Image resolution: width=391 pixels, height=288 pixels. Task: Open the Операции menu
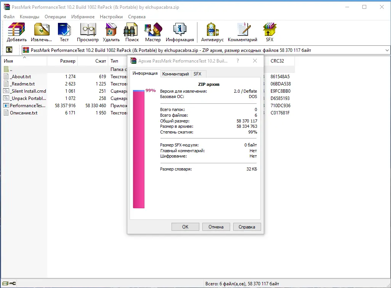[x=55, y=17]
